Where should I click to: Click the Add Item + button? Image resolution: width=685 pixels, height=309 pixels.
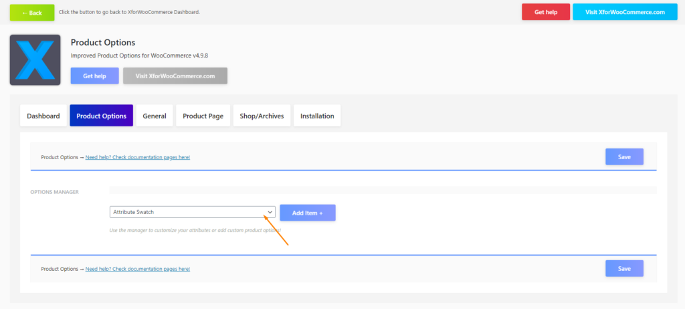(308, 213)
